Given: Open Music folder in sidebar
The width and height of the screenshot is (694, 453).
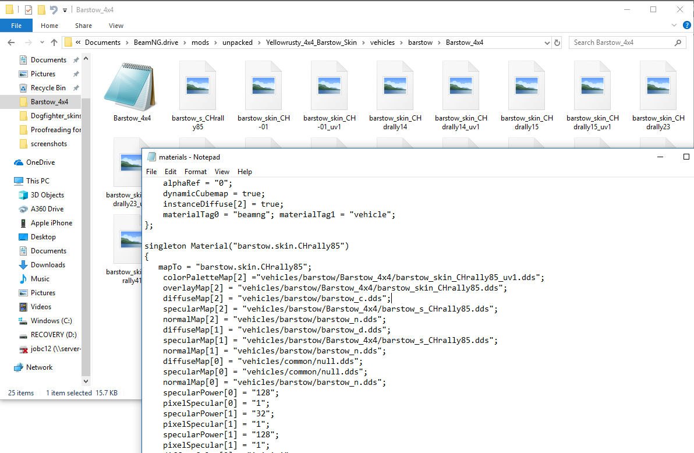Looking at the screenshot, I should 40,279.
